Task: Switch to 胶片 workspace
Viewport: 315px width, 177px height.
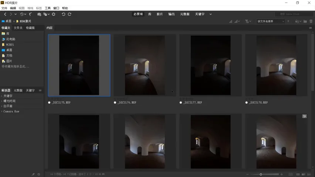Action: pos(160,14)
